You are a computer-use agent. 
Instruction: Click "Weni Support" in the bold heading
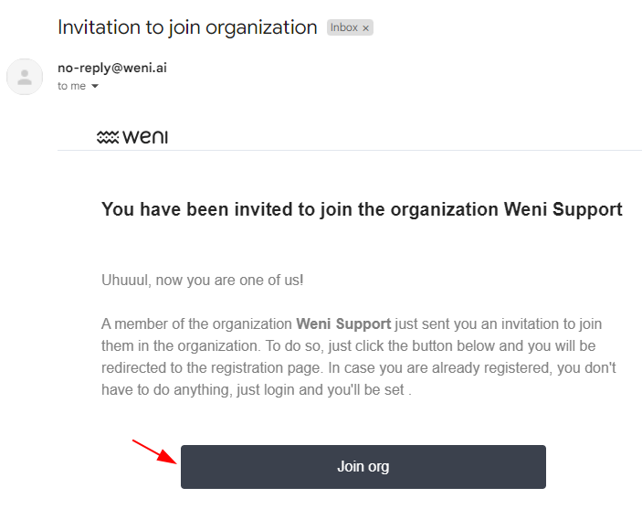tap(563, 209)
